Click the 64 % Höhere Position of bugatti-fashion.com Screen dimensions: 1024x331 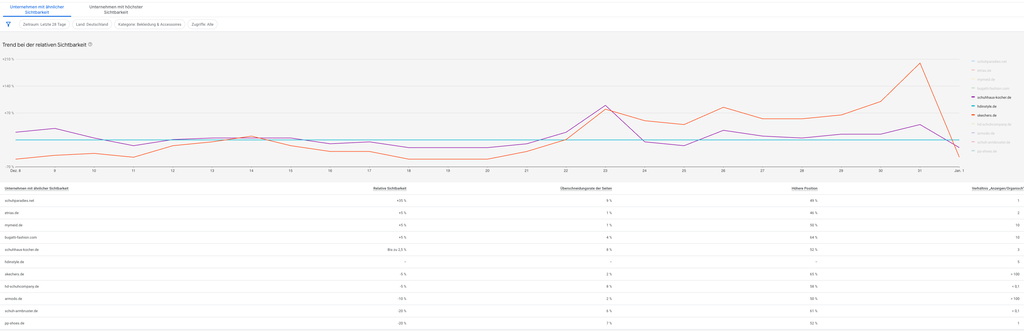point(814,238)
